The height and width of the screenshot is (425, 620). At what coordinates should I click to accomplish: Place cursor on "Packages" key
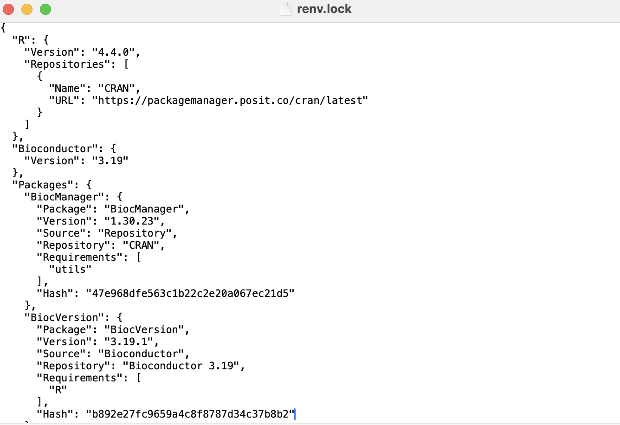pyautogui.click(x=45, y=185)
